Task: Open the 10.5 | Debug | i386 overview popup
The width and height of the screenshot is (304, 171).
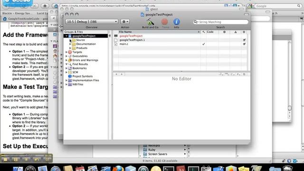Action: tap(92, 21)
